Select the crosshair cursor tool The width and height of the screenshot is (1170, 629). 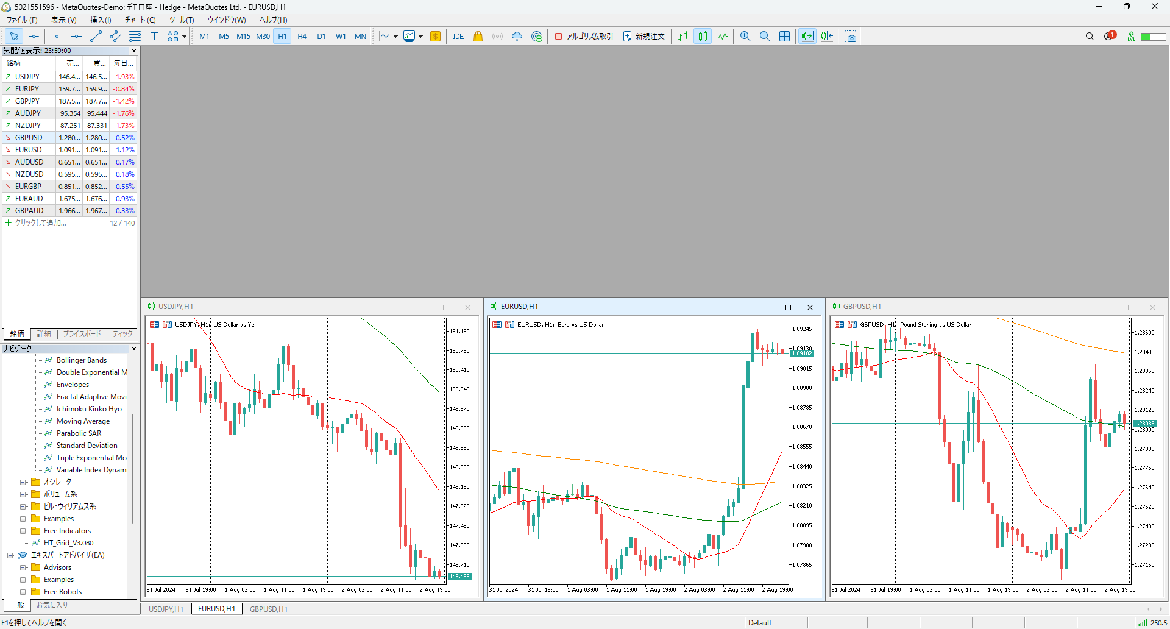pyautogui.click(x=34, y=37)
